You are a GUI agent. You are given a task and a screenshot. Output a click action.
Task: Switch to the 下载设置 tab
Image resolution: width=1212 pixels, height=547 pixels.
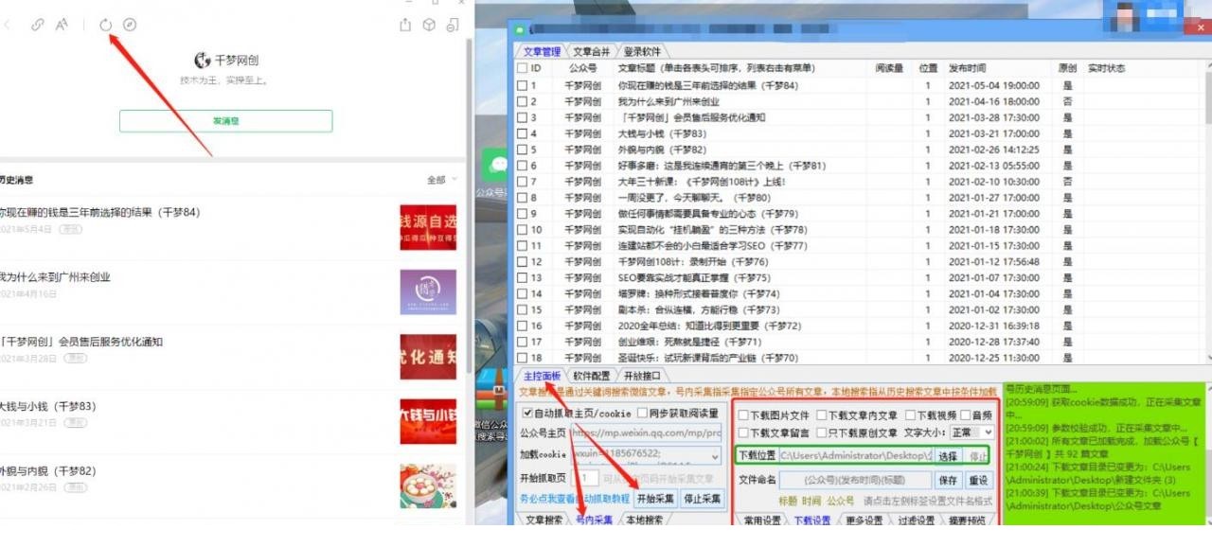point(811,521)
